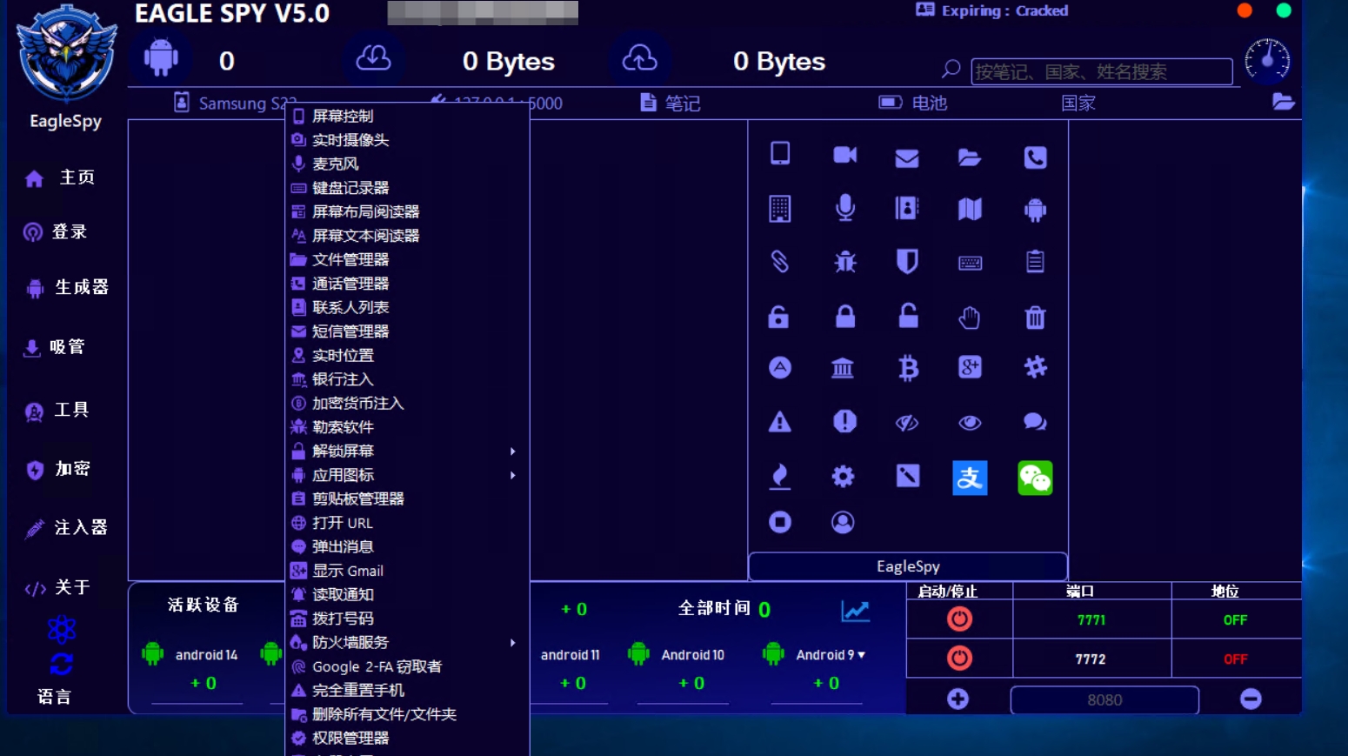Click the atom icon above the refresh icon

62,629
